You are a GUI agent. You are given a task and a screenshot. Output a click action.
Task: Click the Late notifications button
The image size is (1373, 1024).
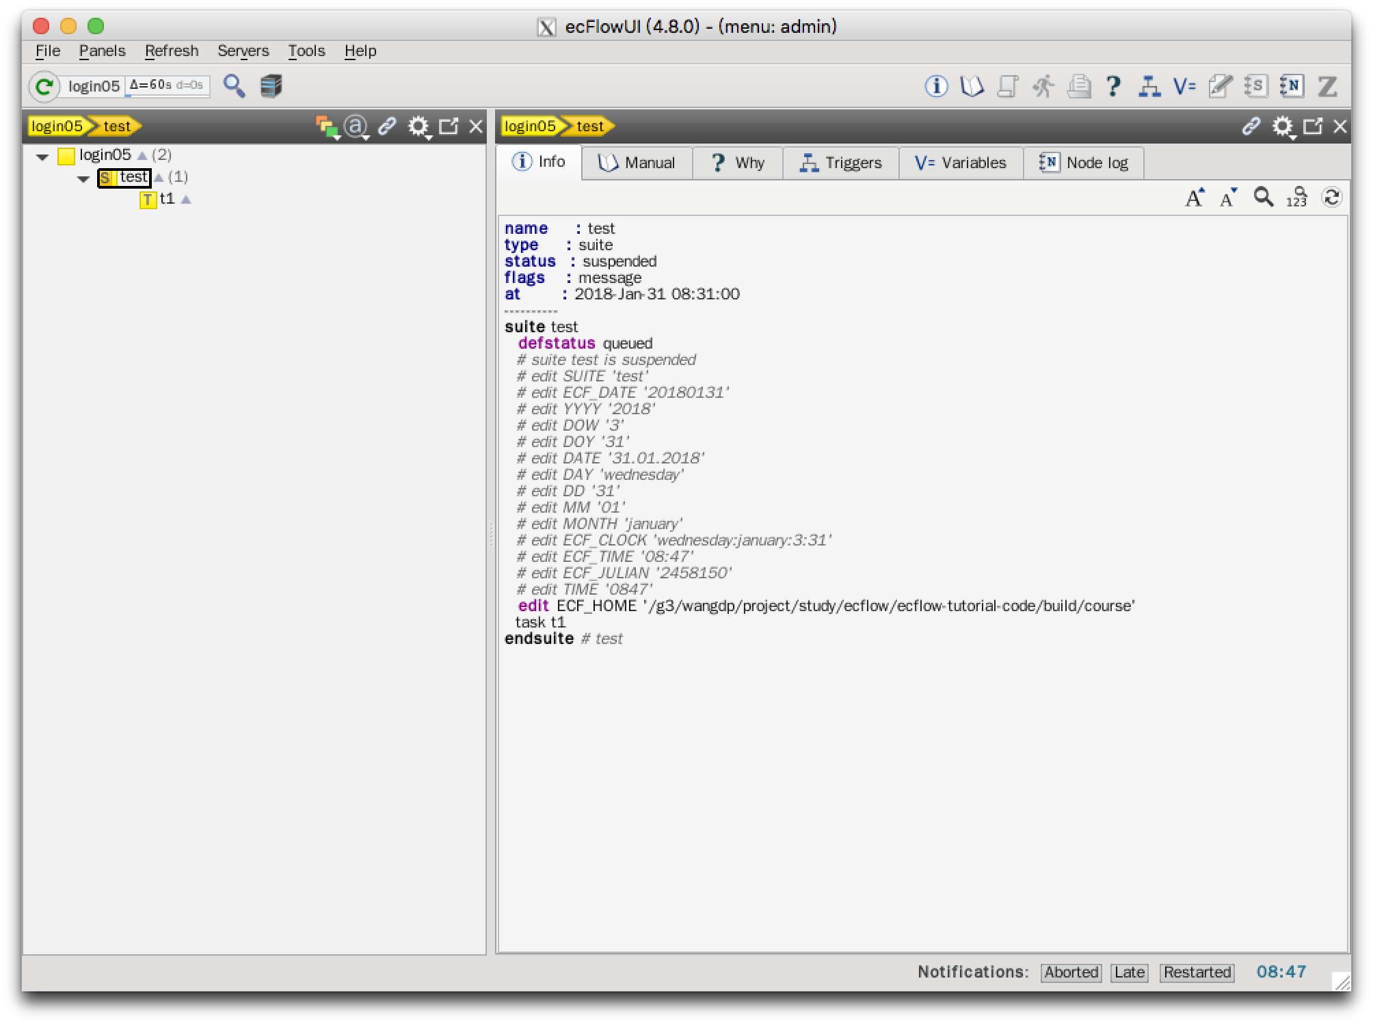point(1129,972)
